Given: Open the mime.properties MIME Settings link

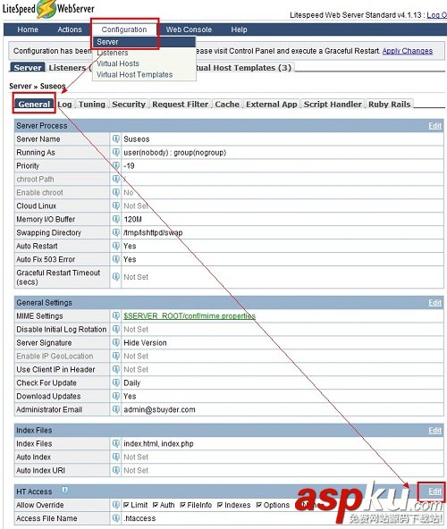Looking at the screenshot, I should point(190,315).
